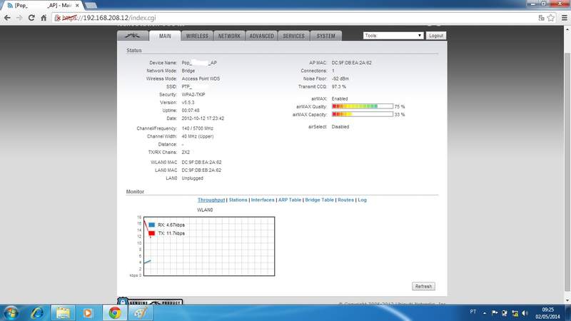
Task: Open the WIRELESS tab
Action: click(x=197, y=36)
